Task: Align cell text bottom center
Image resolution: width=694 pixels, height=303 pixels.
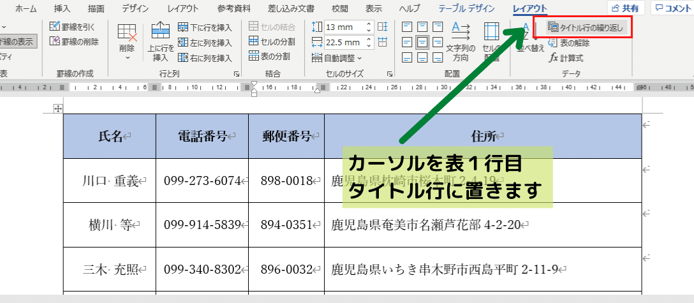Action: click(x=423, y=57)
